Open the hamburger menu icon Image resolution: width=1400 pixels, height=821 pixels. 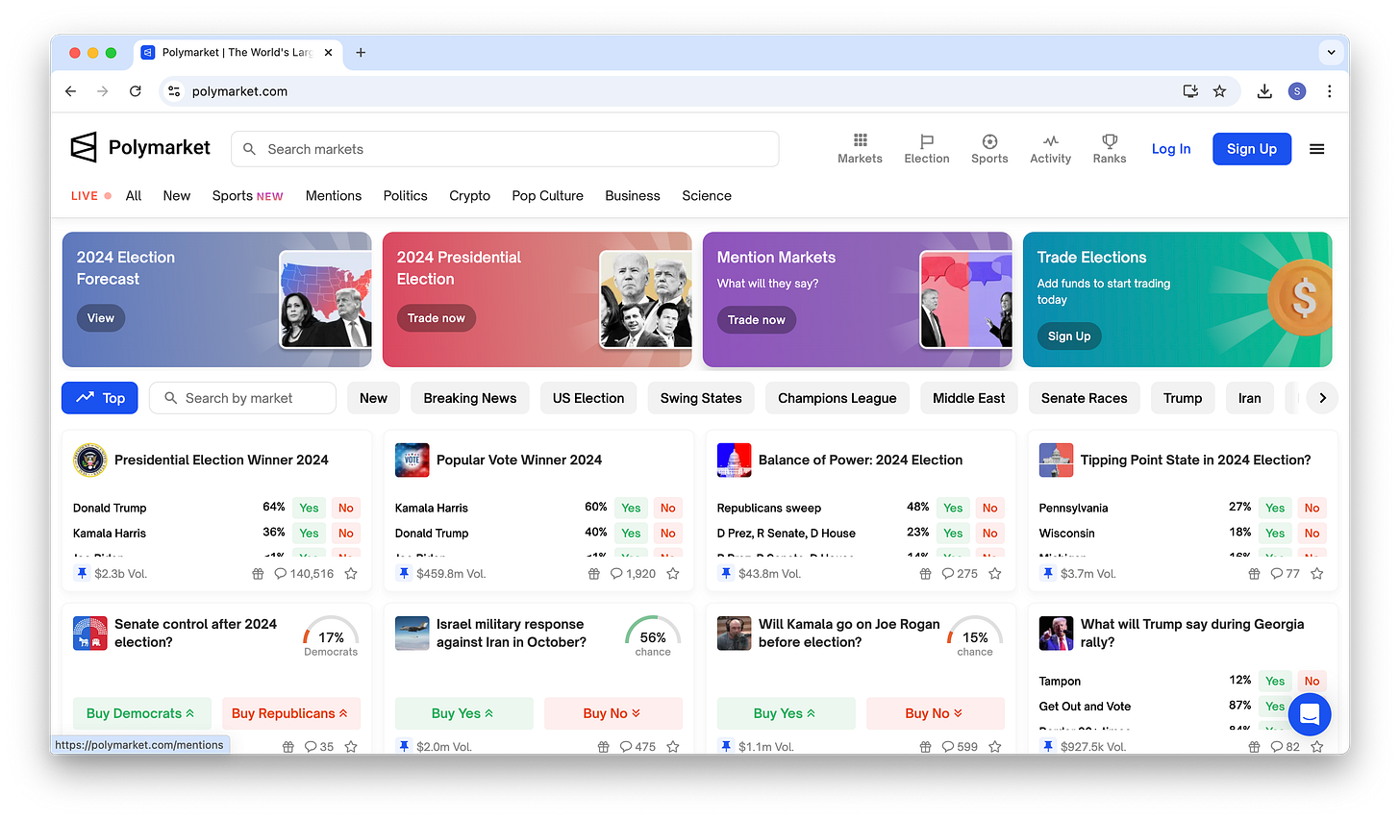[x=1317, y=149]
